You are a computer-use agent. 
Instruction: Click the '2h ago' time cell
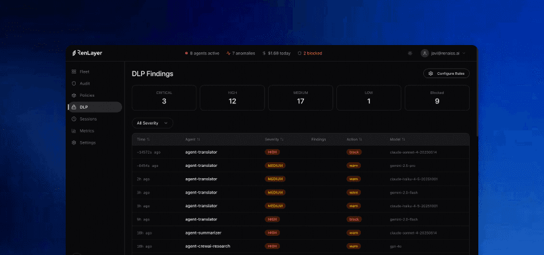click(x=143, y=179)
